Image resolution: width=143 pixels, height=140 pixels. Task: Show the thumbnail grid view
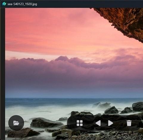tap(80, 123)
